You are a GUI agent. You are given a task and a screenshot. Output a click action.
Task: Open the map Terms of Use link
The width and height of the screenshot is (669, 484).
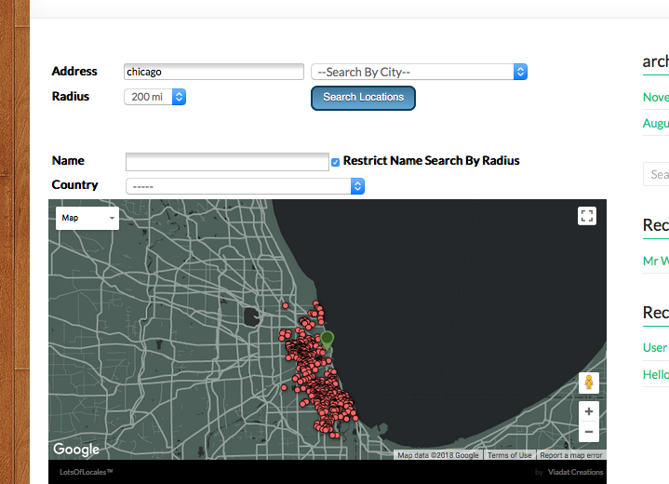510,455
